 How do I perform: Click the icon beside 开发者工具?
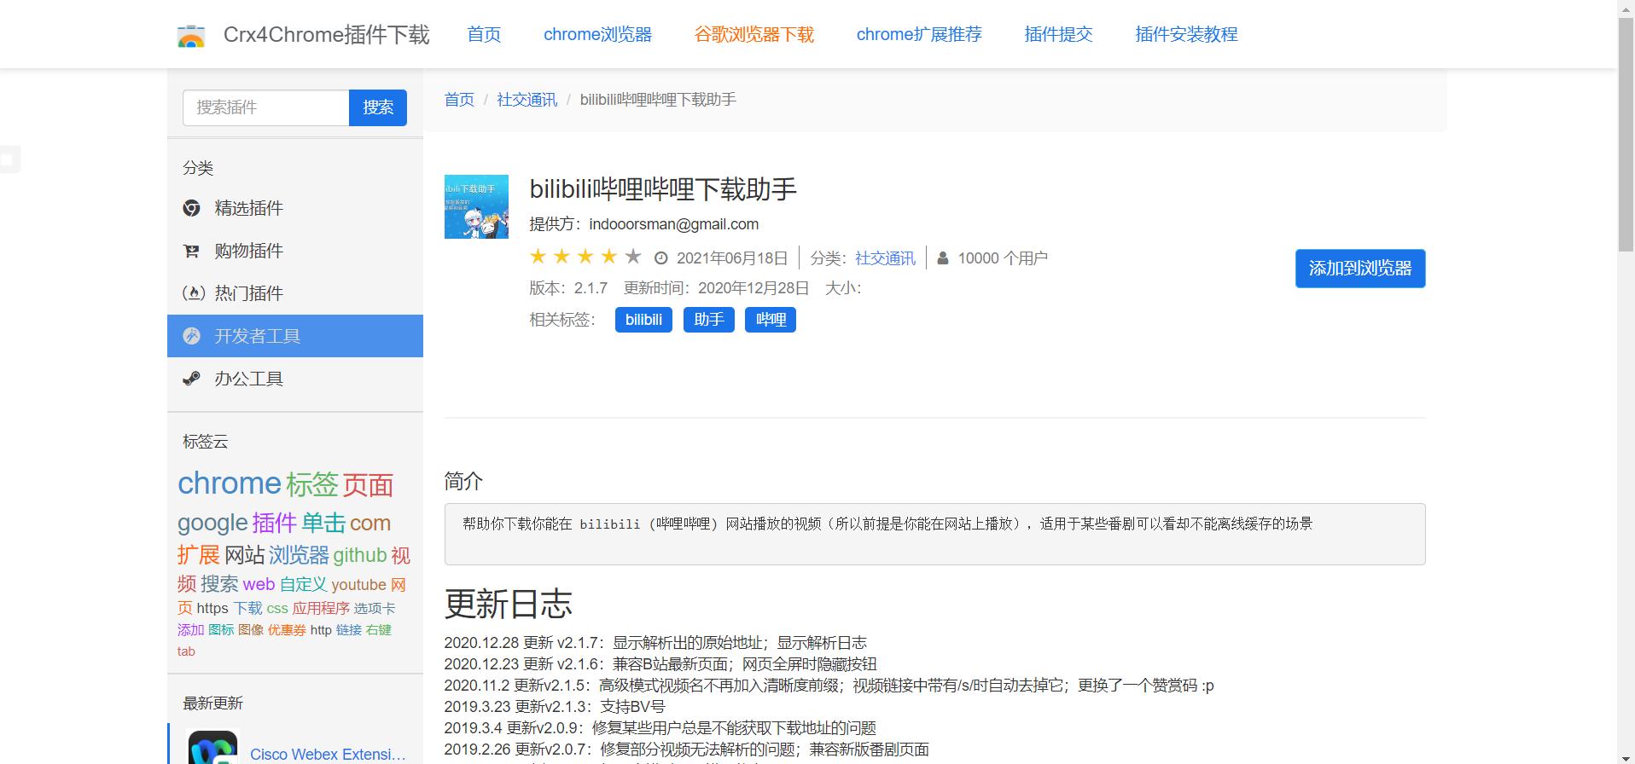[x=192, y=336]
